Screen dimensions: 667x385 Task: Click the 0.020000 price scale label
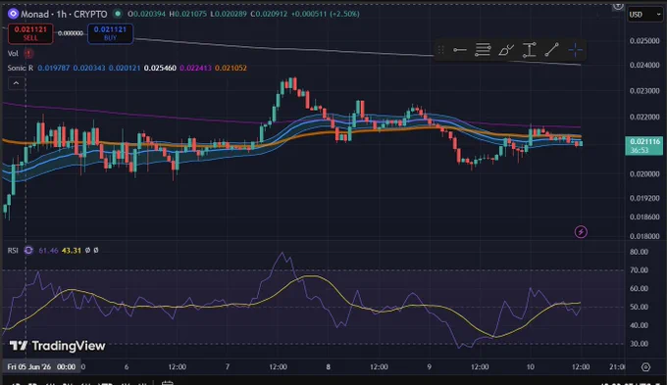pyautogui.click(x=644, y=173)
